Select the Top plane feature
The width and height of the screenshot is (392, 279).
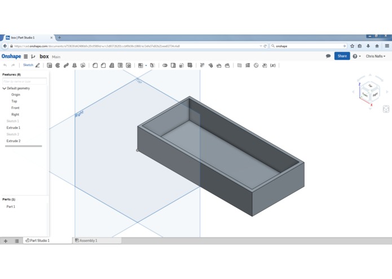[x=14, y=101]
